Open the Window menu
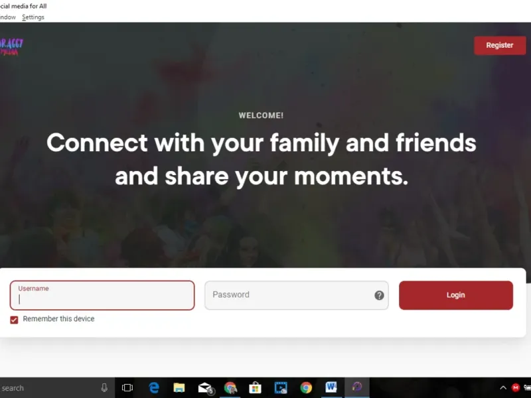The width and height of the screenshot is (531, 398). 7,17
